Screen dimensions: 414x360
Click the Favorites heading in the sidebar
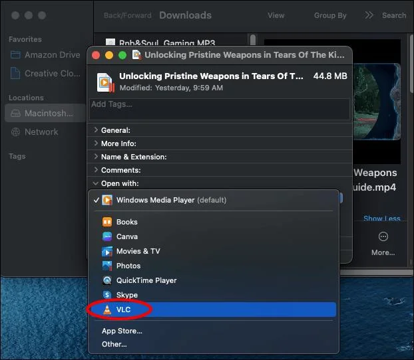click(25, 39)
